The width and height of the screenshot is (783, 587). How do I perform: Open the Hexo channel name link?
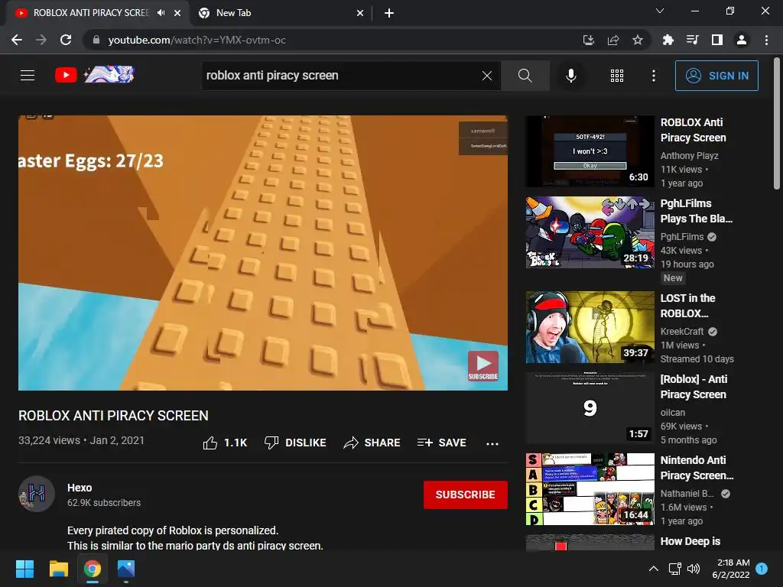[80, 488]
